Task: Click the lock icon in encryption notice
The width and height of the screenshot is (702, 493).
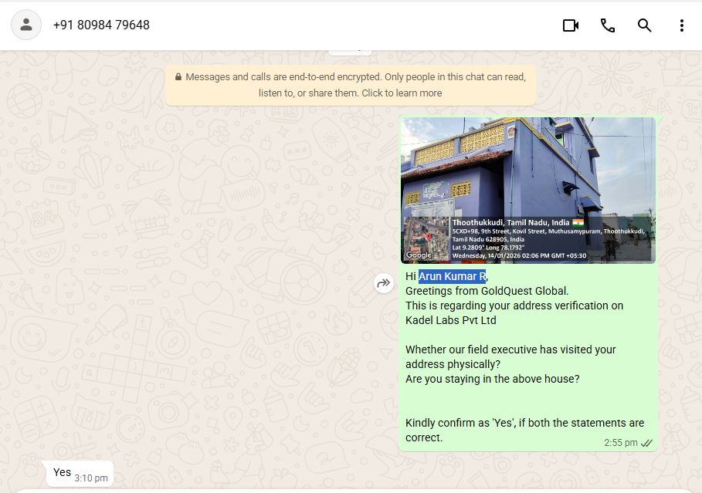Action: [x=178, y=77]
